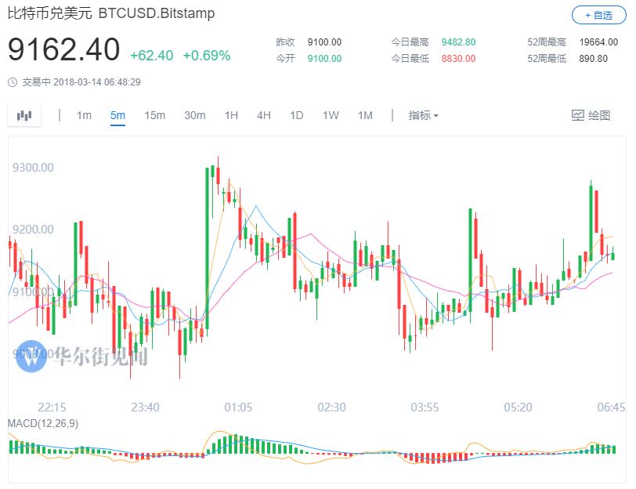Screen dimensions: 636x489
Task: Click the current price 9162.40
Action: coord(63,49)
